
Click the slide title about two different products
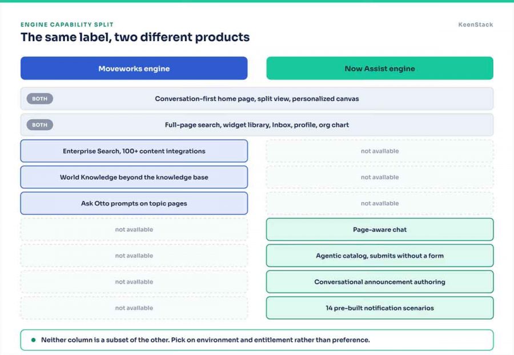[135, 37]
